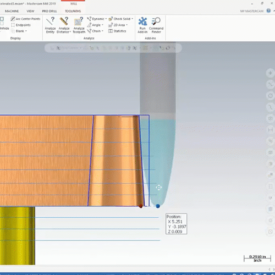Expand the Chain analyze dropdown arrow
Viewport: 275px width, 275px height.
coord(102,31)
